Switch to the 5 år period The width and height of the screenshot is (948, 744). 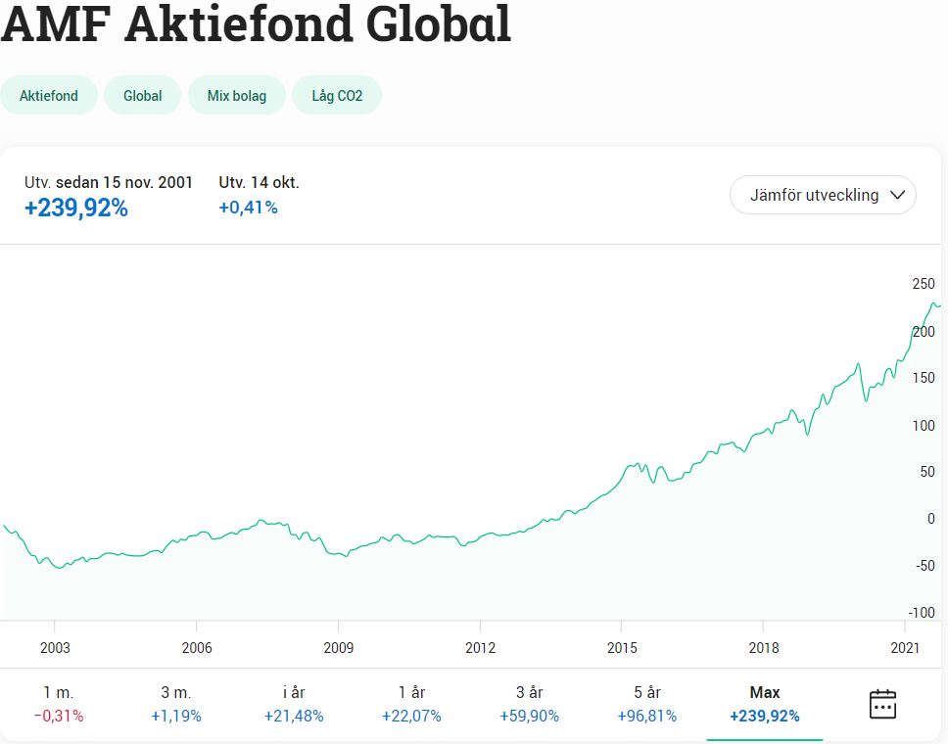tap(646, 704)
